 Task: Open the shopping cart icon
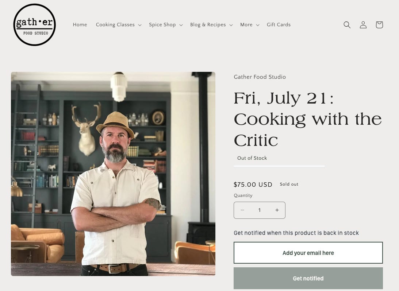pos(379,25)
